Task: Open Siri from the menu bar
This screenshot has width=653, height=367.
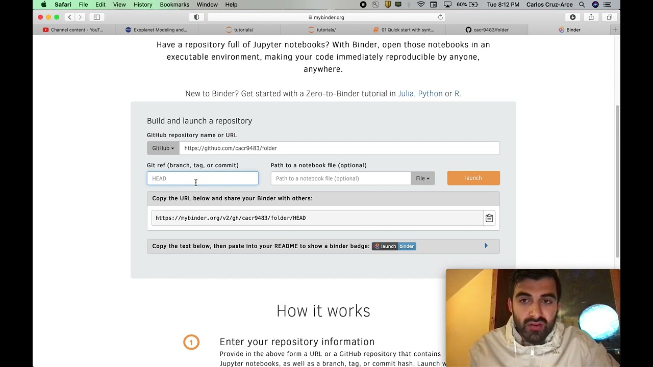Action: [595, 5]
